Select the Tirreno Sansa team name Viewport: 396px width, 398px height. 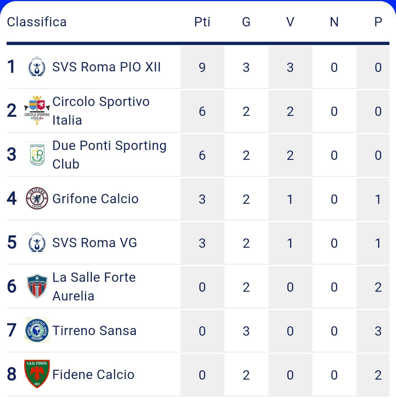point(94,331)
